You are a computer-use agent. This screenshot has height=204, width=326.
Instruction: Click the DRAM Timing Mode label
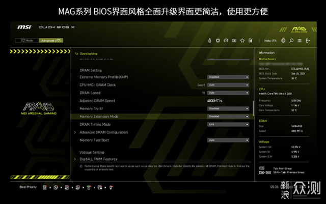pyautogui.click(x=95, y=125)
